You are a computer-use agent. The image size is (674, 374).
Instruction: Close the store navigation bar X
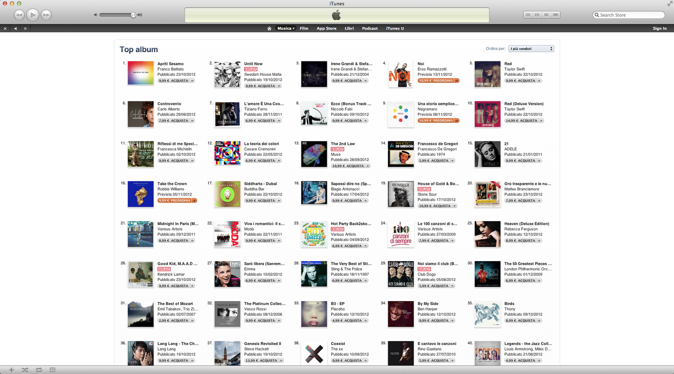[x=5, y=28]
